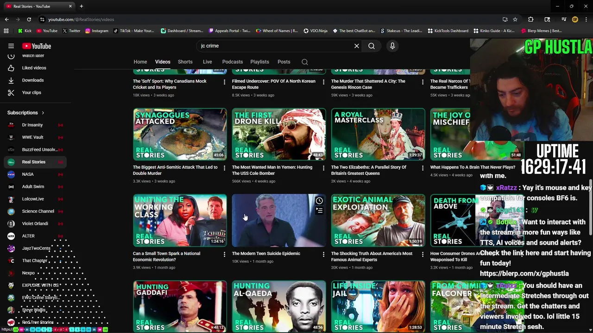Open the Posts tab
The image size is (593, 333).
tap(284, 62)
